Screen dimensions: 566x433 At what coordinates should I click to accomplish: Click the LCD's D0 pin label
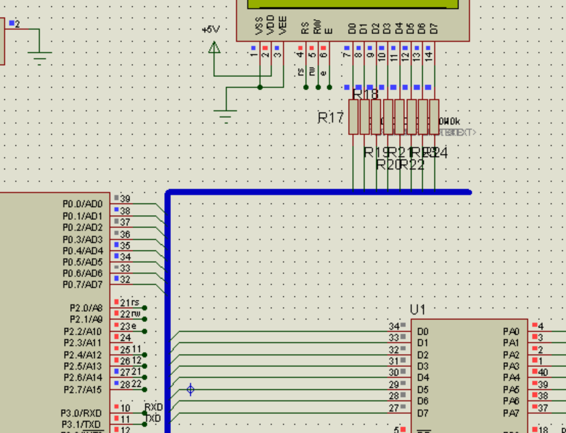(x=352, y=29)
